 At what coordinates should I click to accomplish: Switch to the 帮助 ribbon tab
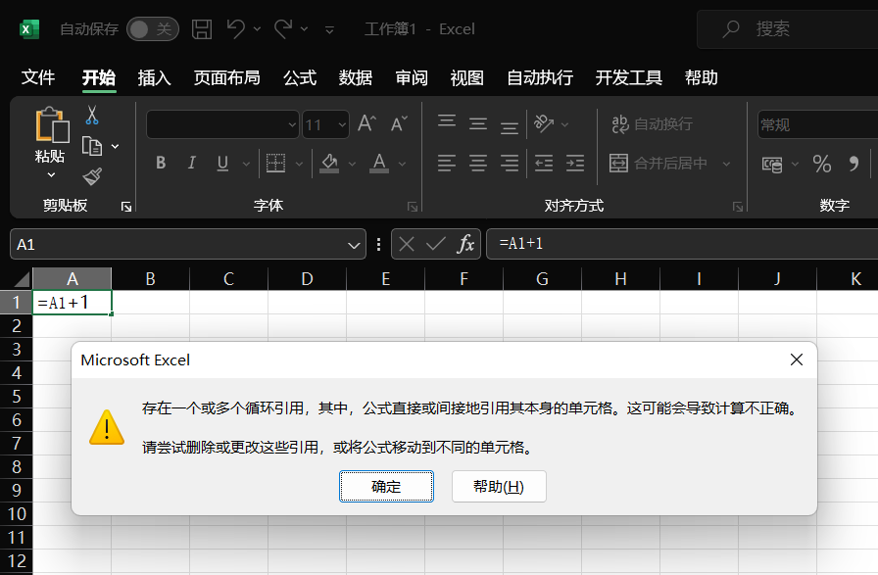tap(701, 77)
